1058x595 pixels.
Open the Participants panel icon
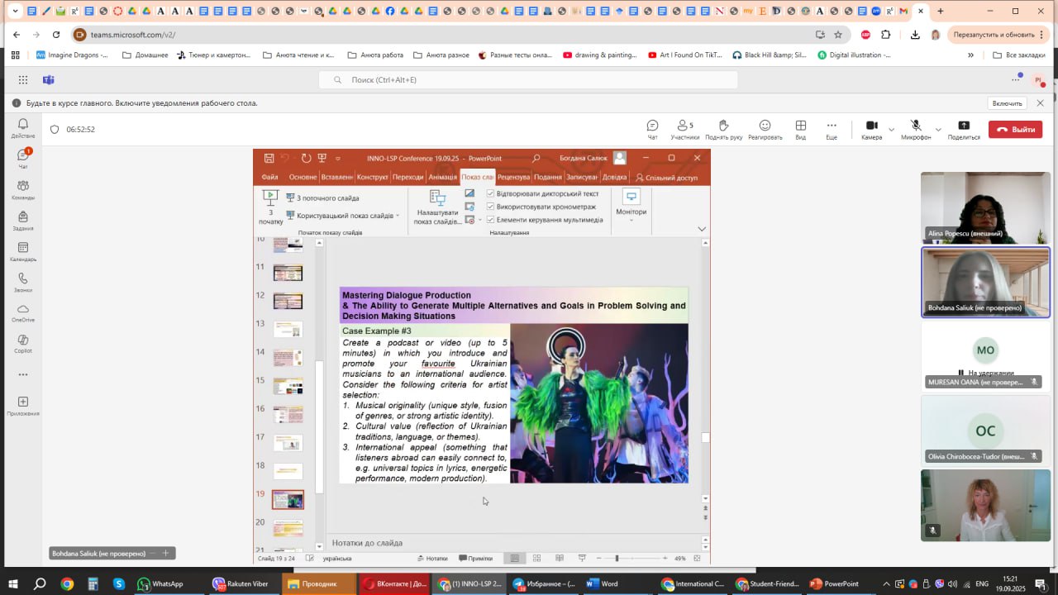684,129
